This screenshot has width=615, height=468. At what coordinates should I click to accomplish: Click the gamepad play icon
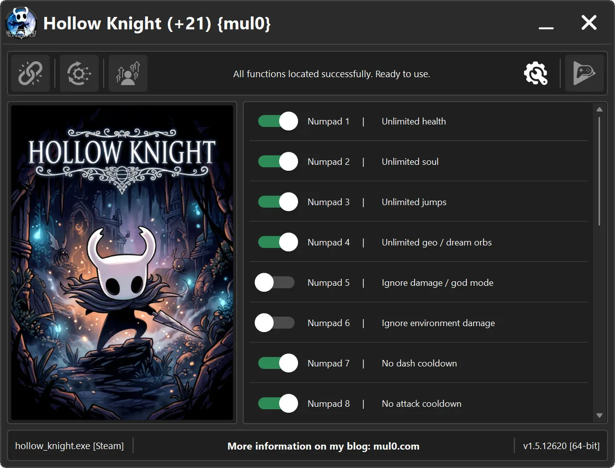pyautogui.click(x=584, y=74)
